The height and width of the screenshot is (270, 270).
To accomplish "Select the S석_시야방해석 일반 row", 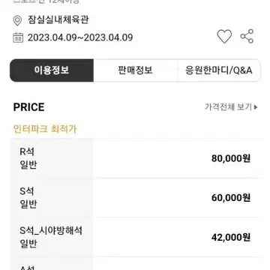I will point(136,237).
